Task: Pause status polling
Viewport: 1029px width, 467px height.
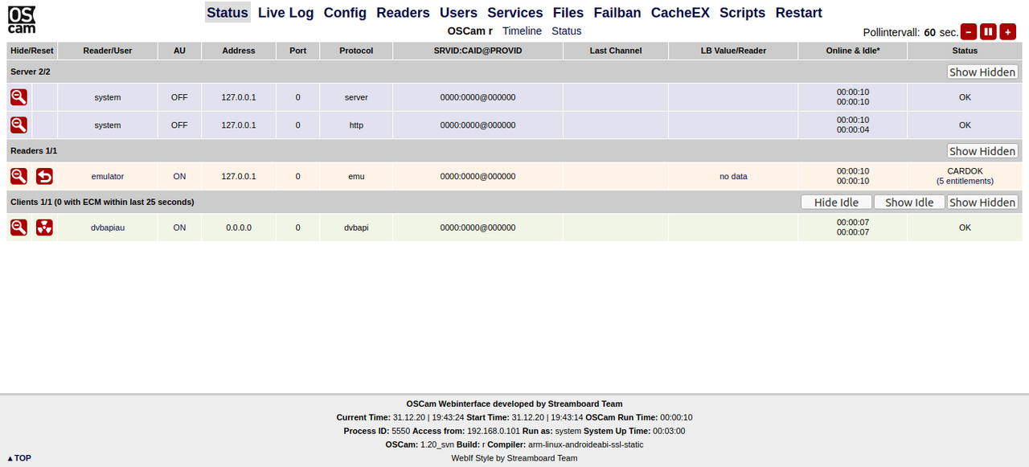Action: point(988,32)
